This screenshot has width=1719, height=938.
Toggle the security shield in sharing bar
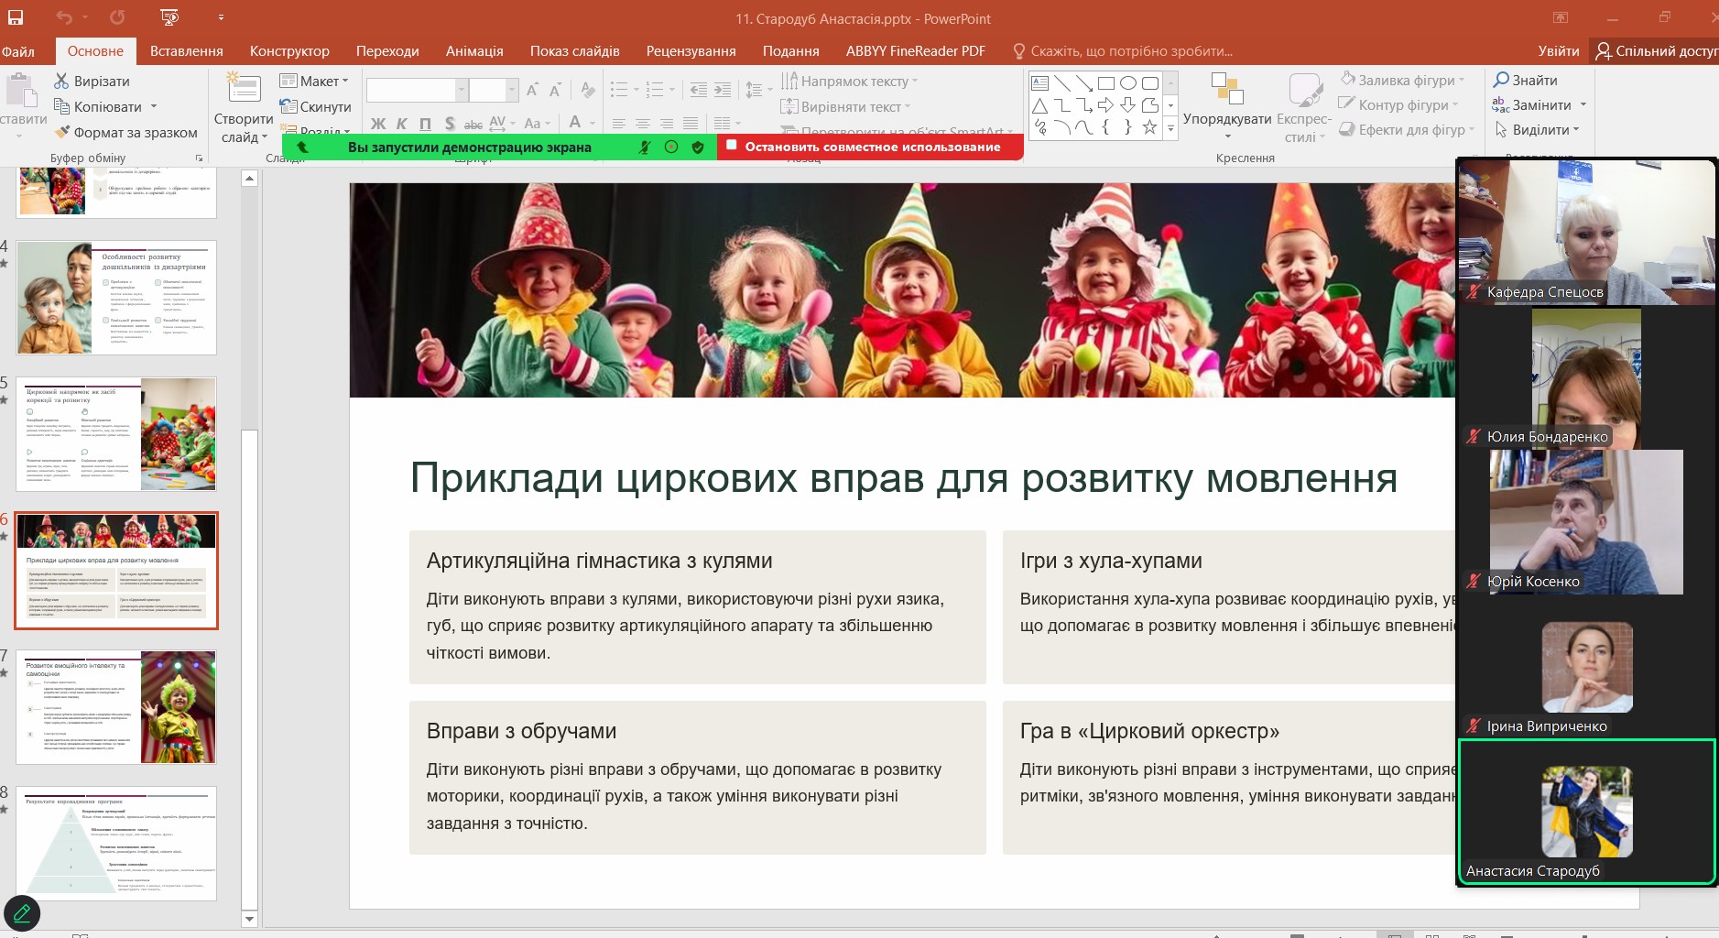click(698, 147)
